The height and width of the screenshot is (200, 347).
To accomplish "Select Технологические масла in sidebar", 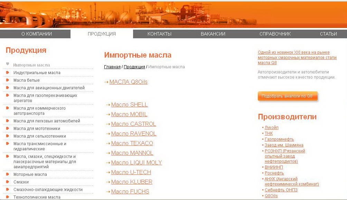I will [37, 197].
